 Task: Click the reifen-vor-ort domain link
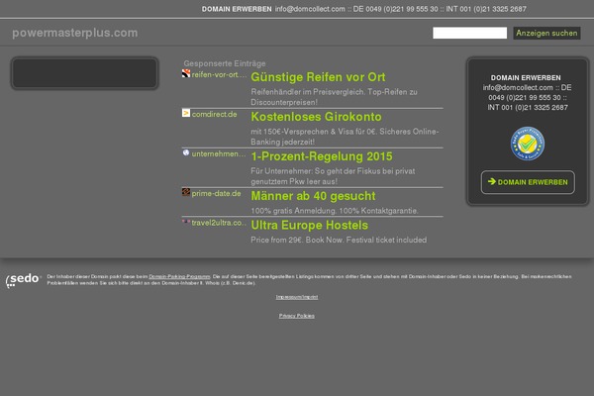[x=219, y=74]
